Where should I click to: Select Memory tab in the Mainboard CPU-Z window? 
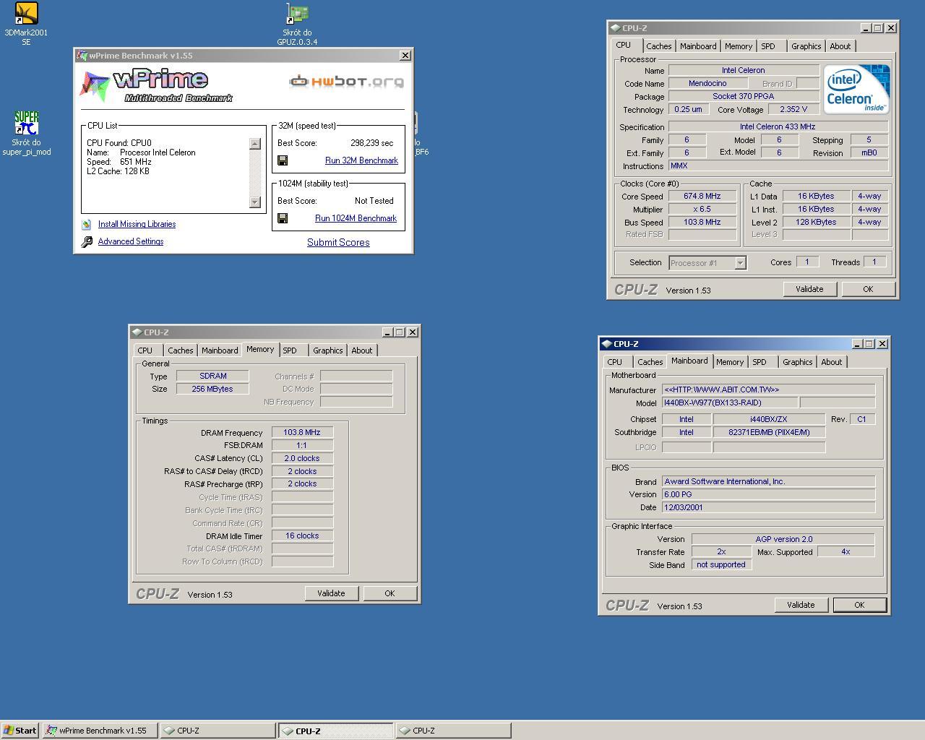(730, 362)
